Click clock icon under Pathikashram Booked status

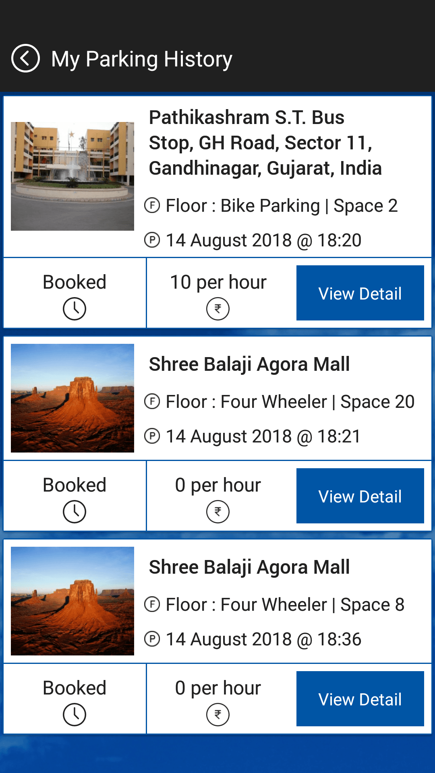pyautogui.click(x=75, y=309)
